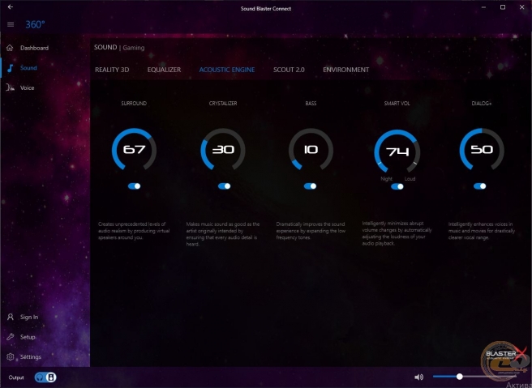Image resolution: width=532 pixels, height=388 pixels.
Task: Click the DIALOG+ heading
Action: click(x=482, y=104)
